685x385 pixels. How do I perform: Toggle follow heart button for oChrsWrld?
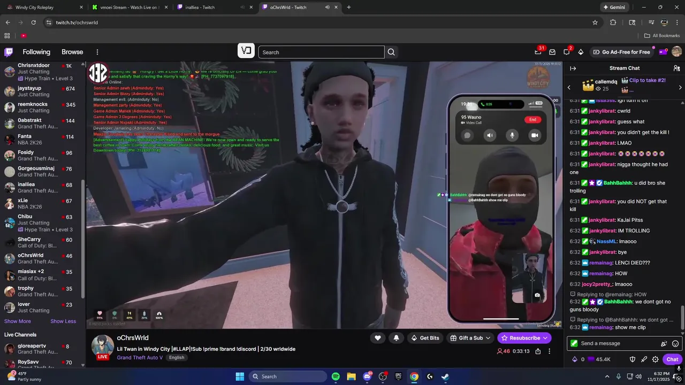click(x=377, y=338)
